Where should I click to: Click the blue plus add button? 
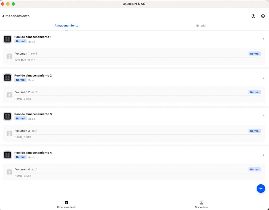click(261, 188)
